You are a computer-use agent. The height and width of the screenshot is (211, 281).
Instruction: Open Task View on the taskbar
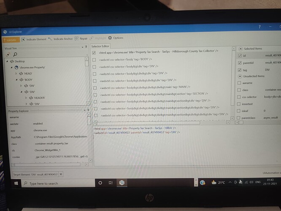[x=111, y=183]
